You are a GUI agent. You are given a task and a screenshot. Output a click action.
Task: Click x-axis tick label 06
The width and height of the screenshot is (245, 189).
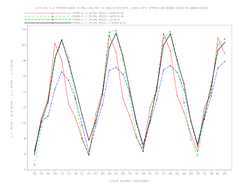[x=48, y=174]
